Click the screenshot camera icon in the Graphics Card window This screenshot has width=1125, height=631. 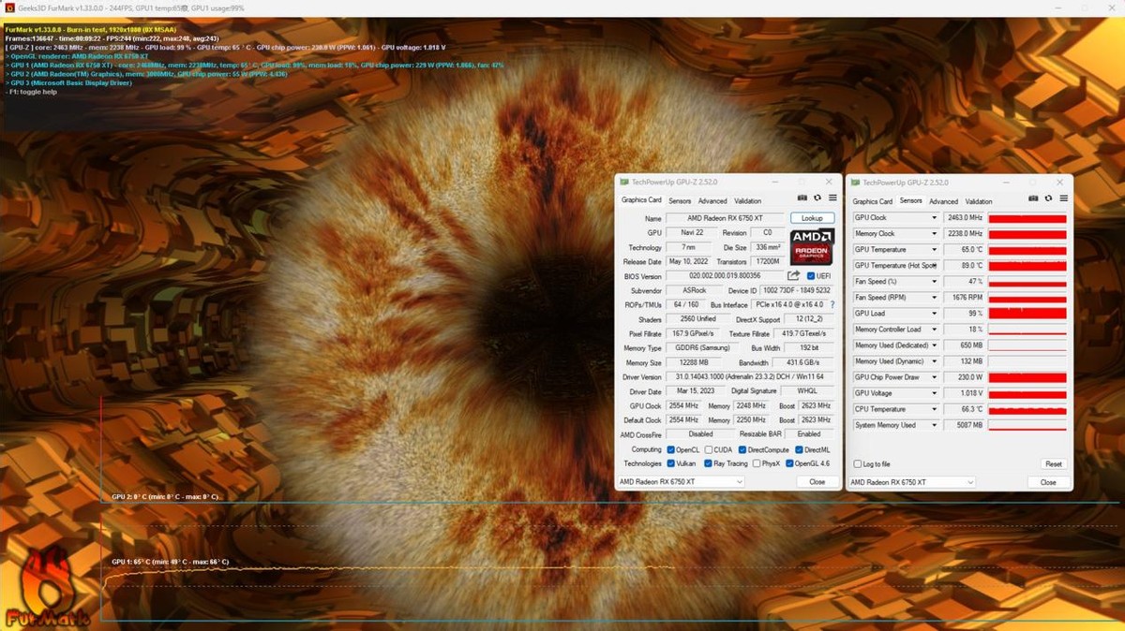(x=802, y=198)
